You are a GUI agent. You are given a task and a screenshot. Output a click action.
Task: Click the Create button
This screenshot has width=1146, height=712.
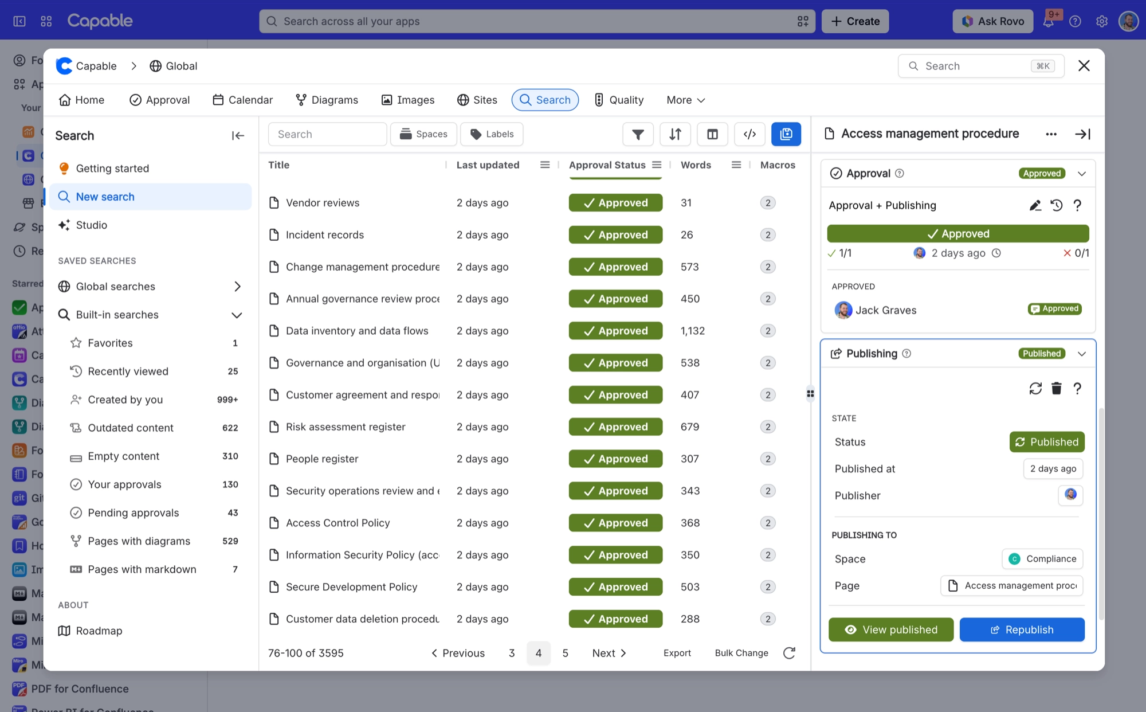tap(855, 21)
